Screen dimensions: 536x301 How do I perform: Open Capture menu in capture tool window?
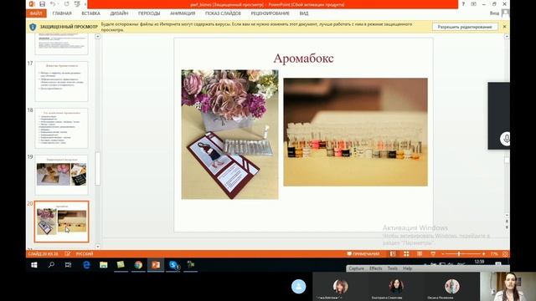coord(356,268)
